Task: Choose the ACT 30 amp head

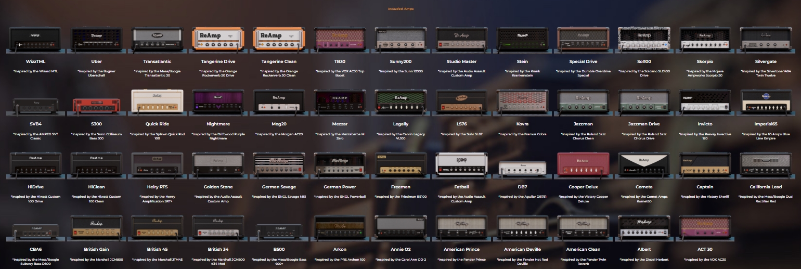Action: [x=705, y=227]
